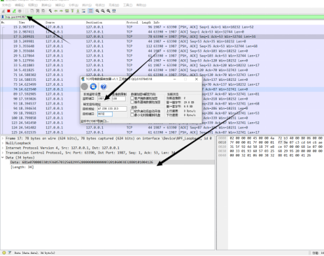
Task: Select the [Length: 34] line
Action: [x=22, y=167]
